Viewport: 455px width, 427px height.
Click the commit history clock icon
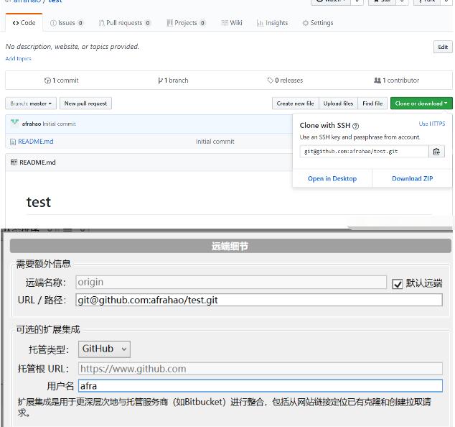[x=47, y=81]
